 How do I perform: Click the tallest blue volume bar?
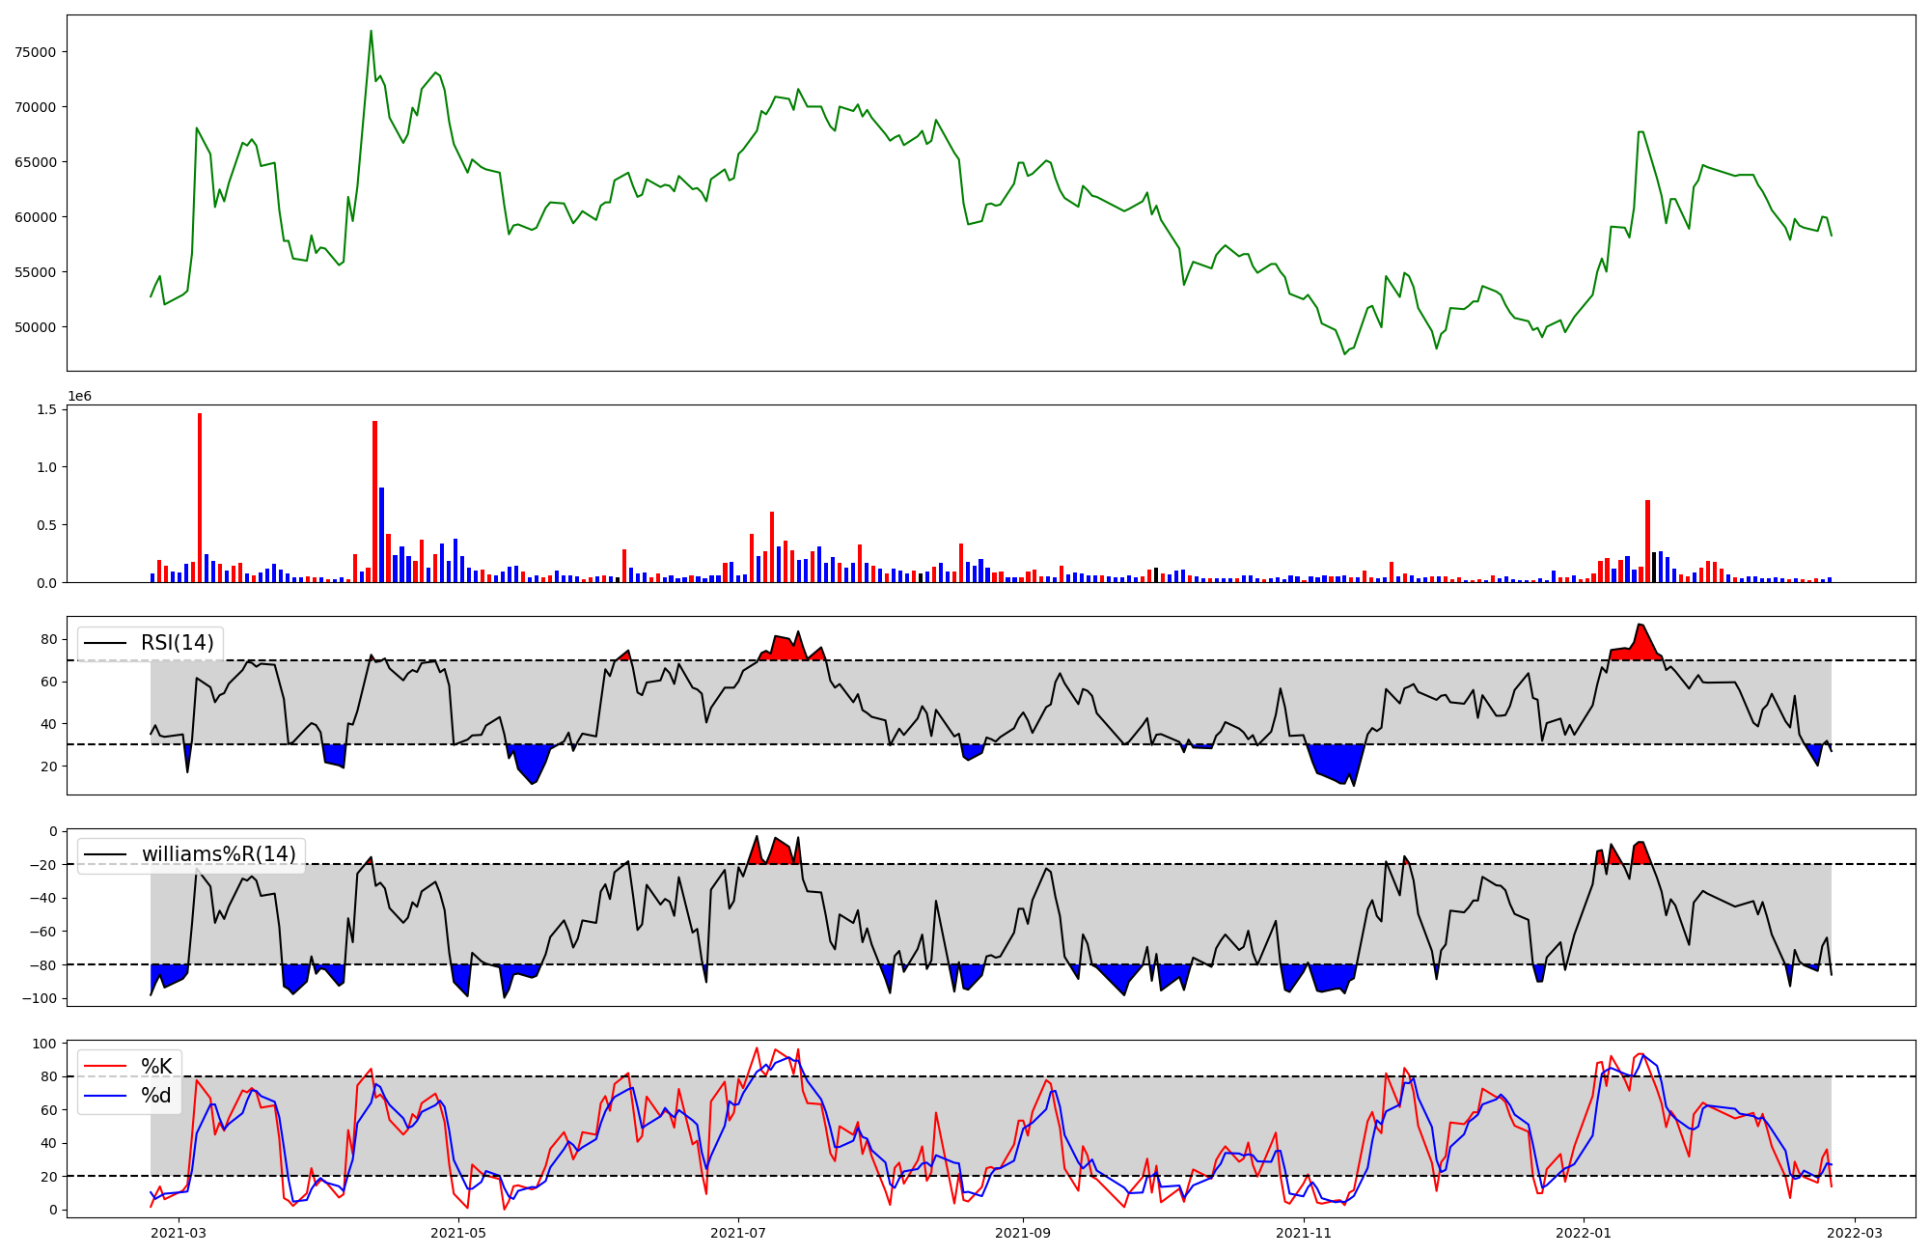[381, 534]
